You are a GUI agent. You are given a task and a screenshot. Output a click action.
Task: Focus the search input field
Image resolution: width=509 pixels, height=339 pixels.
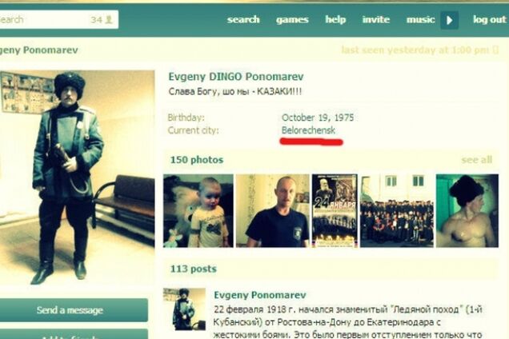pyautogui.click(x=44, y=19)
